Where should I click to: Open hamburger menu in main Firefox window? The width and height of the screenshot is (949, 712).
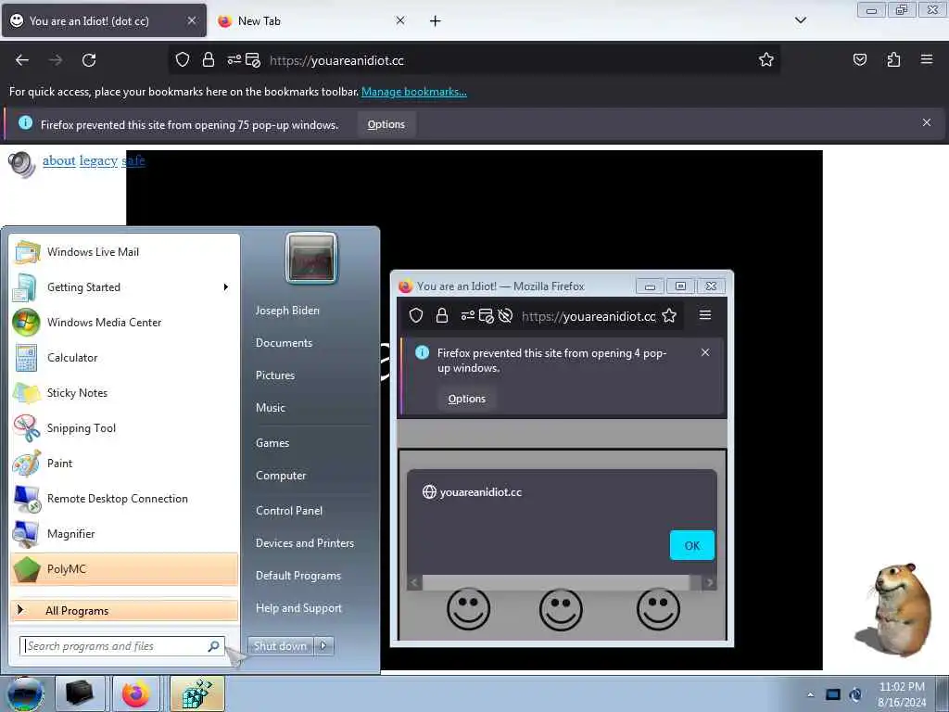click(x=927, y=59)
